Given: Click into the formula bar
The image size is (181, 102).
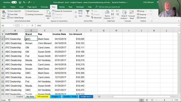Looking at the screenshot, I should point(107,25).
